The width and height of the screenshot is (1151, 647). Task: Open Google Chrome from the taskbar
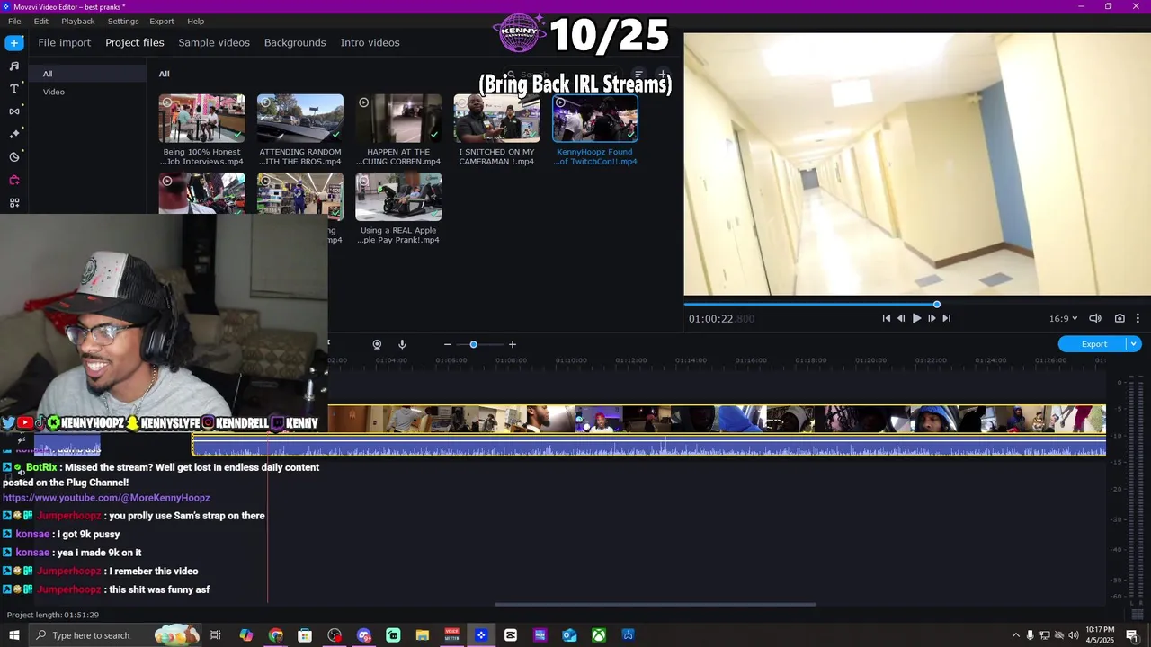[276, 635]
